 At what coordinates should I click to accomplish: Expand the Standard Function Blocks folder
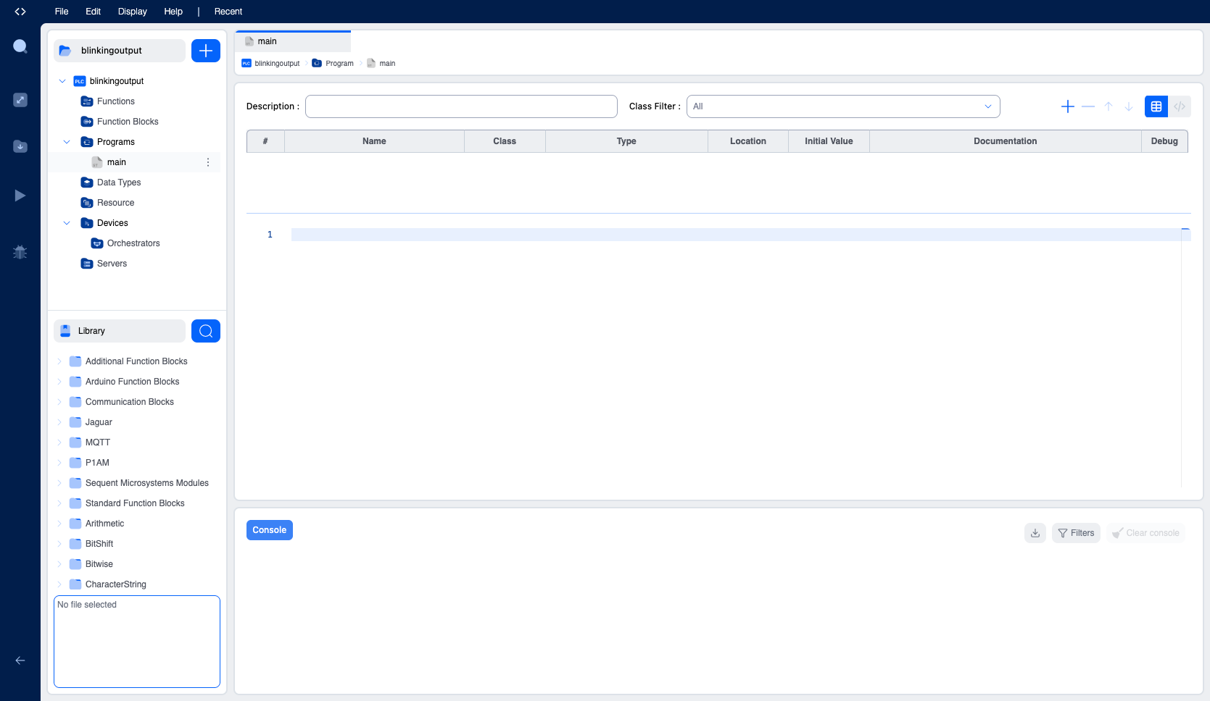(x=59, y=503)
